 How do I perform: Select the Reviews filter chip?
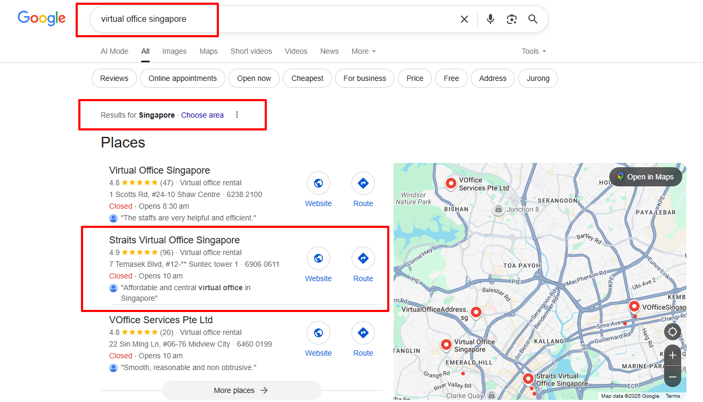coord(114,78)
